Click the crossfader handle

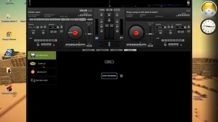(109, 44)
